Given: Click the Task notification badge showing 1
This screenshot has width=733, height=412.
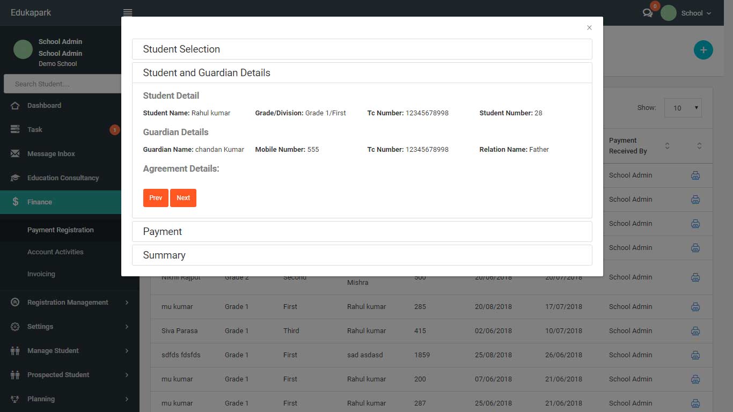Looking at the screenshot, I should click(x=114, y=129).
